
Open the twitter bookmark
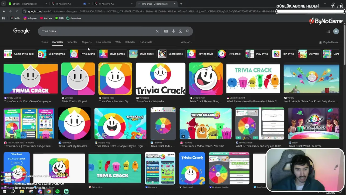(x=15, y=18)
